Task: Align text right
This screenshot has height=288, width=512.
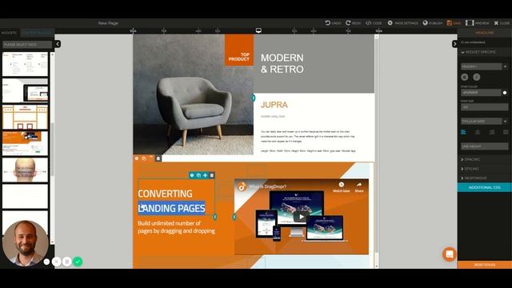Action: coord(492,132)
